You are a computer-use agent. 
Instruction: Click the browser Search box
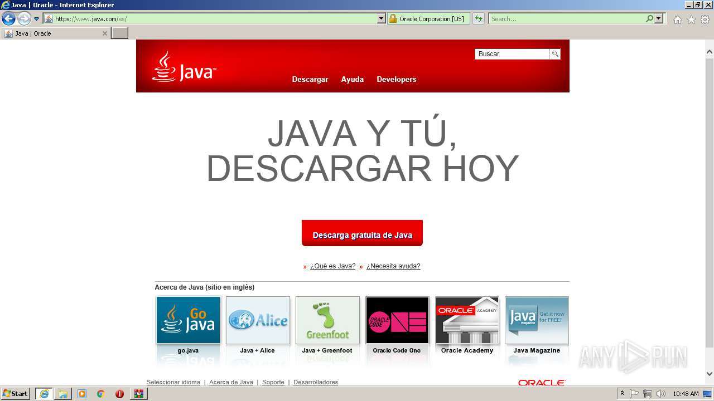point(567,19)
